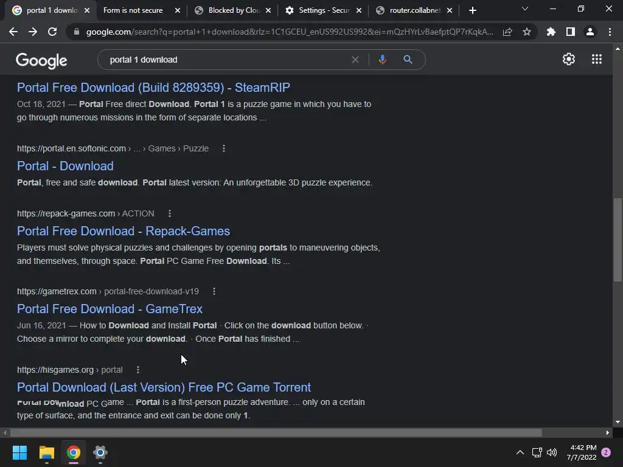This screenshot has height=467, width=623.
Task: Open options for the hisgames.org result
Action: tap(138, 370)
